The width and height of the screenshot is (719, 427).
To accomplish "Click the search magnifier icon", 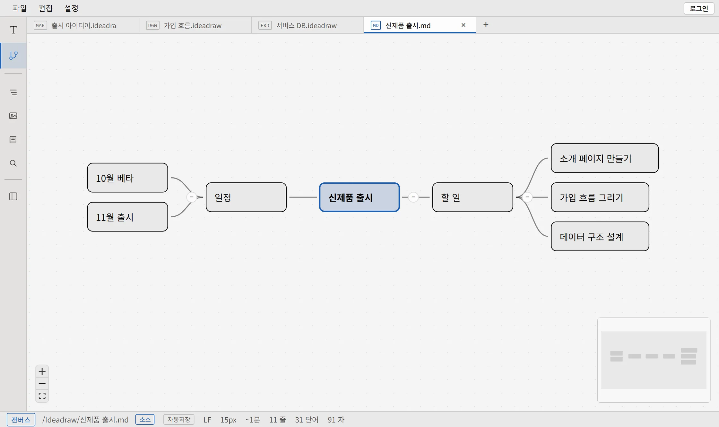I will tap(13, 163).
